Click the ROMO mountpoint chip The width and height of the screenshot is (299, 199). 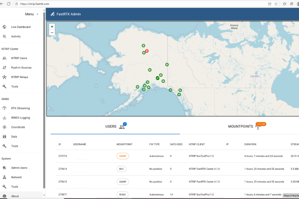123,195
